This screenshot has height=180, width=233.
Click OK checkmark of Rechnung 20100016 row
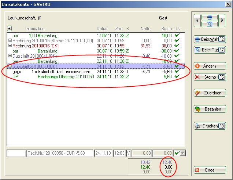tap(177, 46)
